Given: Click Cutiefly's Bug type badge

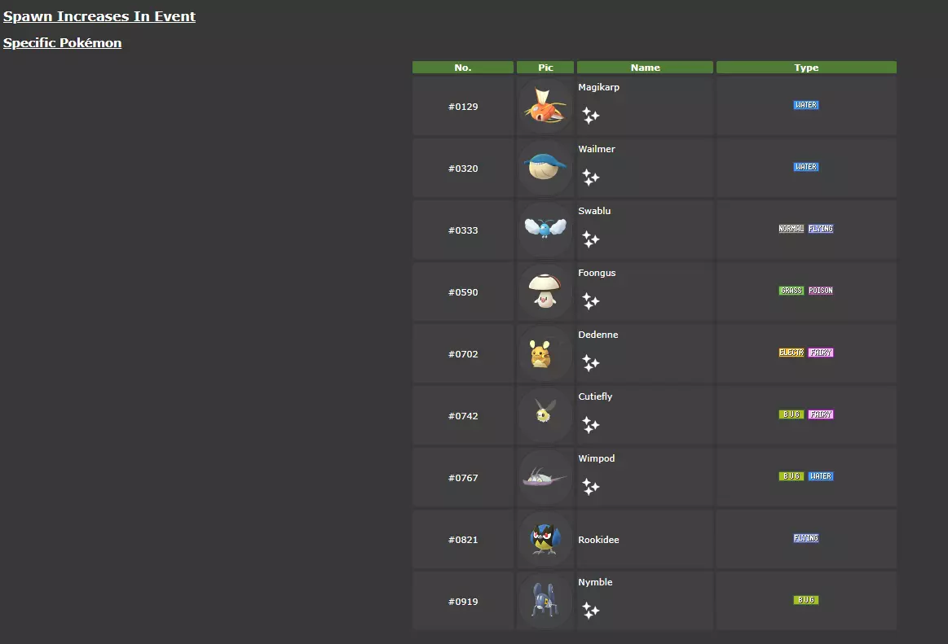Looking at the screenshot, I should click(791, 414).
